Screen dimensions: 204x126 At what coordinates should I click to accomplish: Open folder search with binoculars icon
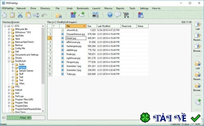click(x=59, y=15)
